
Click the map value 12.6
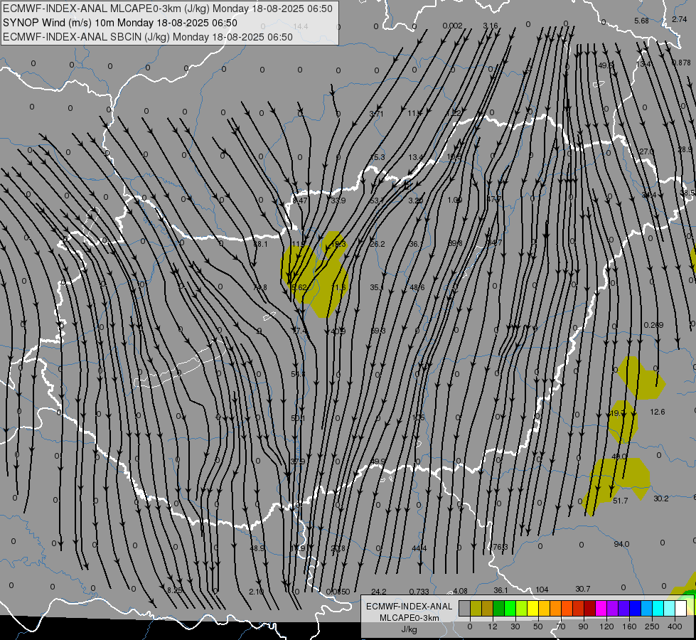tap(658, 412)
